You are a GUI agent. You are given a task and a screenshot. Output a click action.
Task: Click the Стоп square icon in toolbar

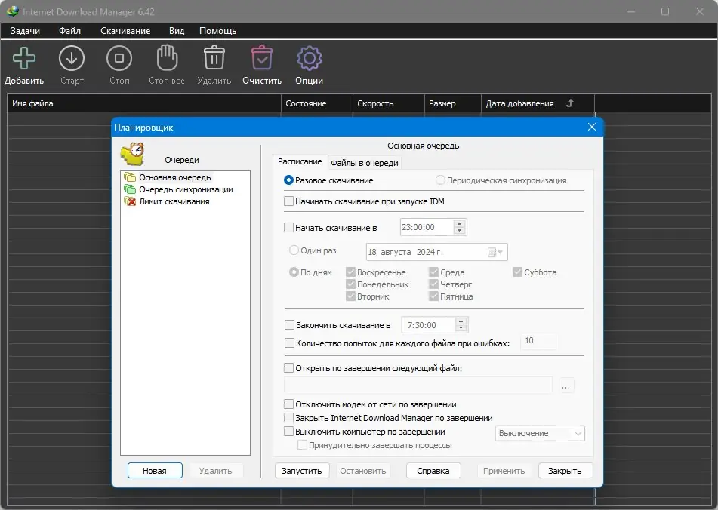pos(119,58)
